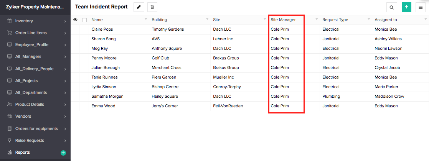The width and height of the screenshot is (429, 161).
Task: Click the Plumbing request type cell
Action: click(331, 96)
